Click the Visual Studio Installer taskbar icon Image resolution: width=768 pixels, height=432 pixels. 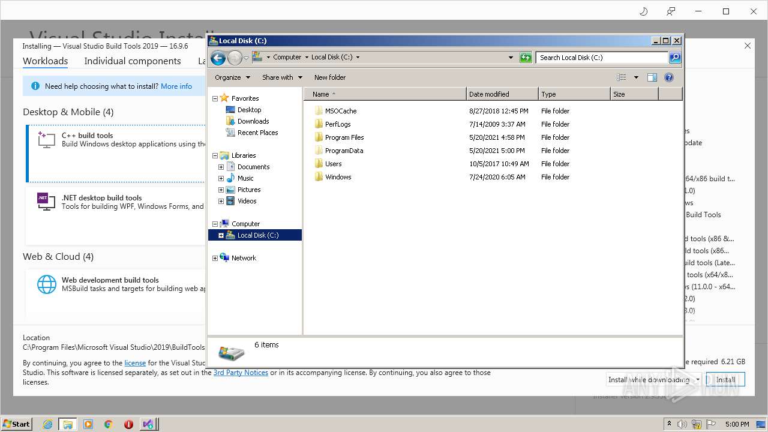pyautogui.click(x=148, y=424)
